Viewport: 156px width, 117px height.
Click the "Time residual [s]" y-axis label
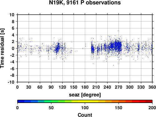[x=2, y=48]
